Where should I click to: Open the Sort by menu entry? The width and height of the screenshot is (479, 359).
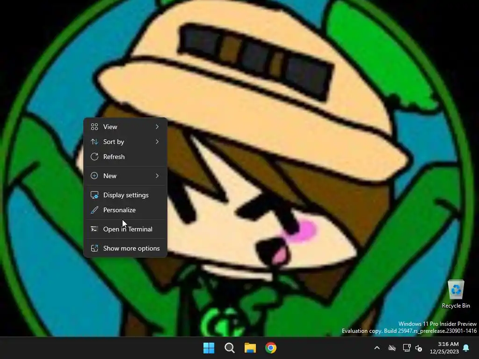125,142
